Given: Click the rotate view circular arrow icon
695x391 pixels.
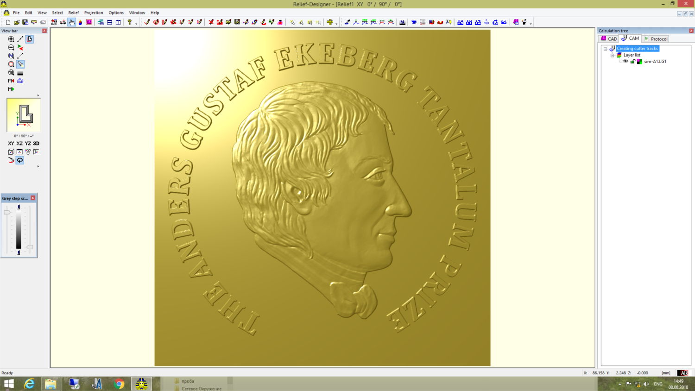Looking at the screenshot, I should 20,160.
